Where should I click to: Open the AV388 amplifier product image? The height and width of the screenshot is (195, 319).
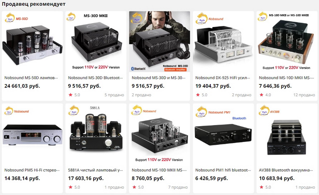[x=287, y=134]
